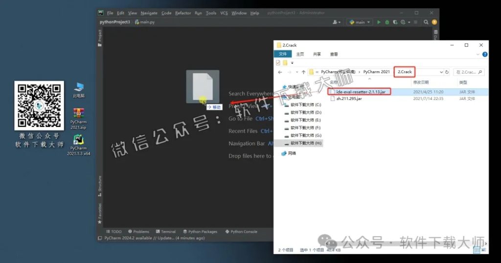Screen dimensions: 501x263
Task: Open PyCharm View menu
Action: (132, 13)
